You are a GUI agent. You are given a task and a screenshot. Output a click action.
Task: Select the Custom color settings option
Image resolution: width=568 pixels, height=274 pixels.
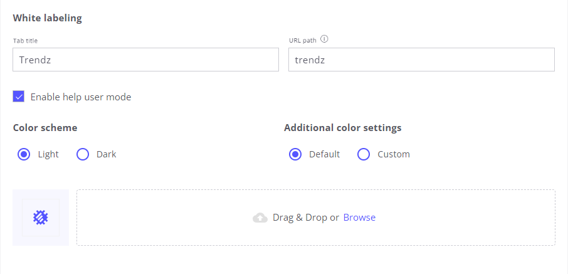[x=364, y=154]
